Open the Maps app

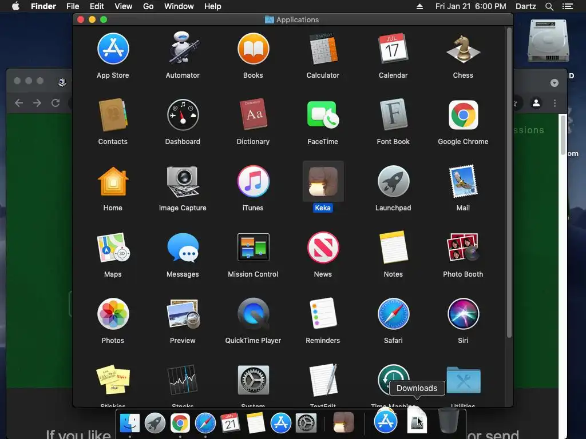[x=113, y=248]
